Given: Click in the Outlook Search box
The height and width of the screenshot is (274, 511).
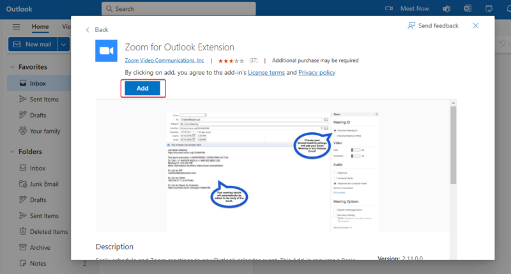Looking at the screenshot, I should 179,9.
